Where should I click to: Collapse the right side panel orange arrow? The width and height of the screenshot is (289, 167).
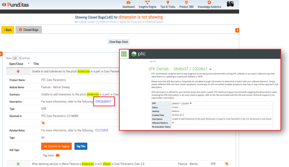click(237, 30)
